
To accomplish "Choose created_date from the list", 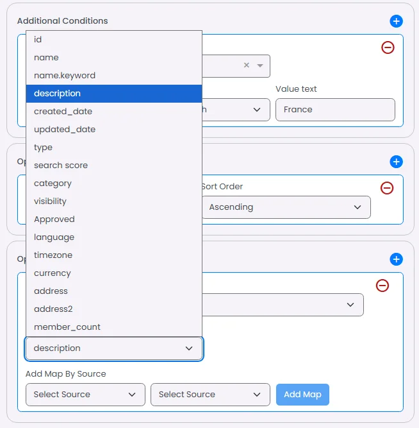I will [114, 112].
